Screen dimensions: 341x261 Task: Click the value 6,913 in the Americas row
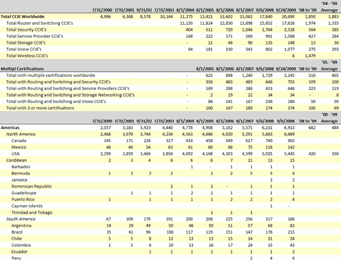(x=289, y=127)
